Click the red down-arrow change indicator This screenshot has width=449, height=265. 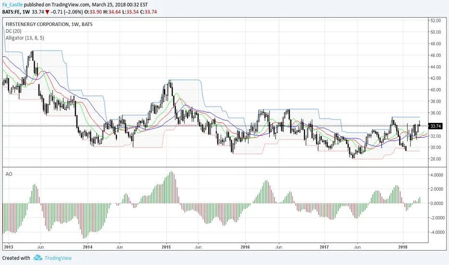[x=47, y=12]
